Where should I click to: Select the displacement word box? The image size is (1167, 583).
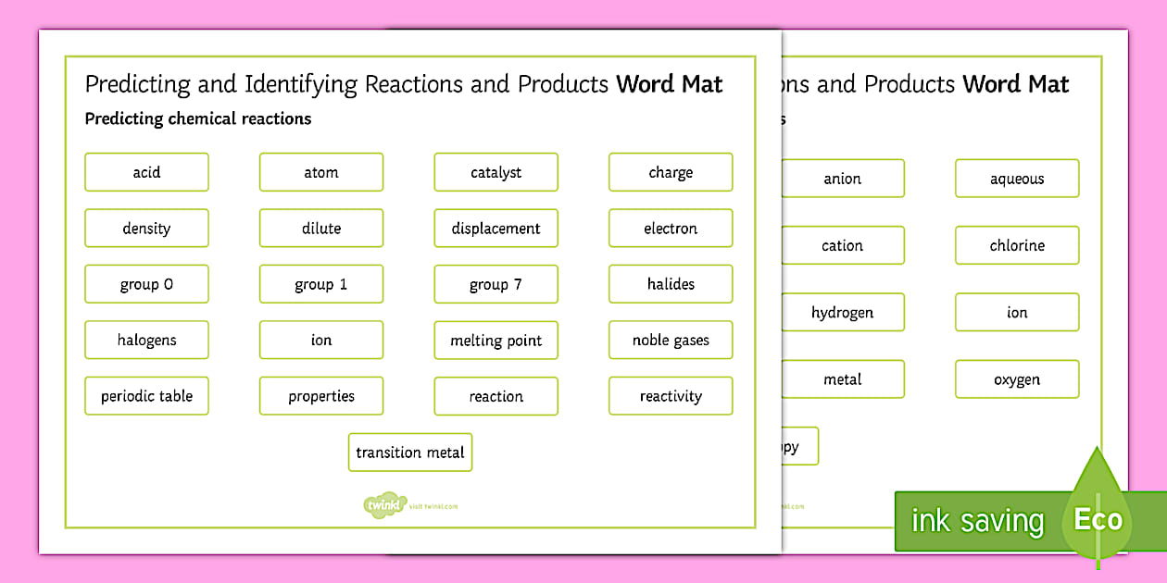tap(496, 228)
